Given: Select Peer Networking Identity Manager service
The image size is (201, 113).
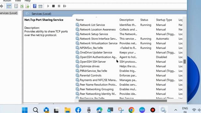Looking at the screenshot, I should click(x=129, y=94).
